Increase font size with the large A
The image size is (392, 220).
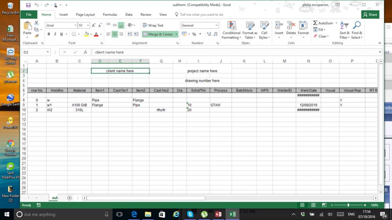94,25
